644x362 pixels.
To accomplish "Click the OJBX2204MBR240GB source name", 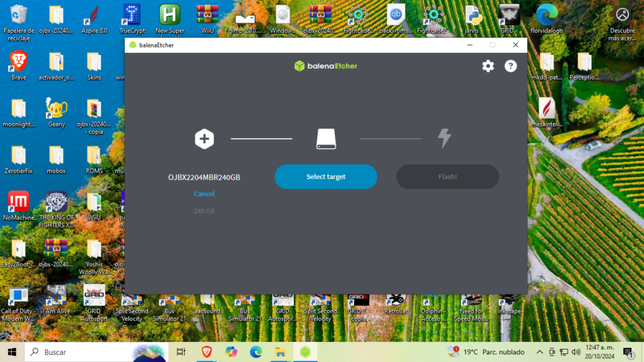I will click(x=204, y=177).
